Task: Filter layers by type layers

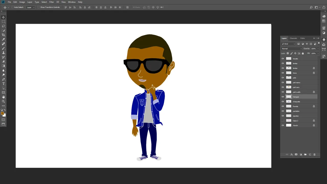Action: tap(307, 44)
